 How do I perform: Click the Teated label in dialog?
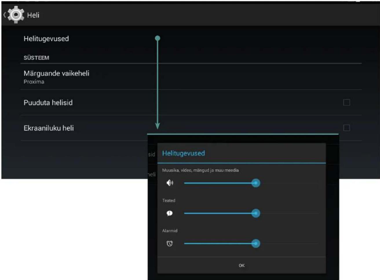coord(169,200)
